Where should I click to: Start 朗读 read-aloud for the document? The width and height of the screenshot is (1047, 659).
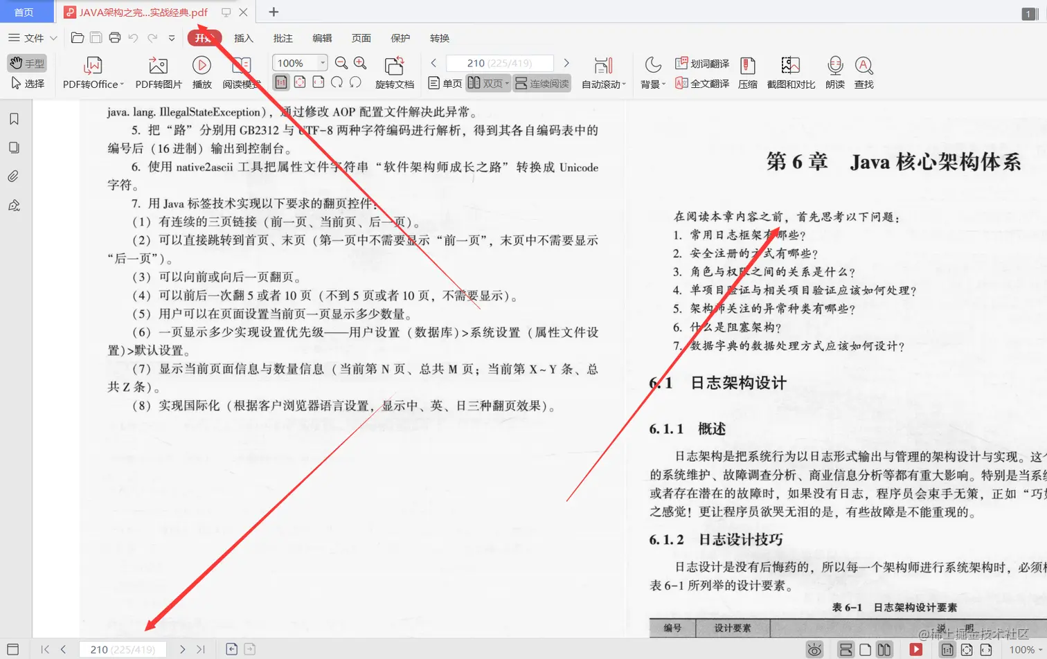(x=836, y=72)
